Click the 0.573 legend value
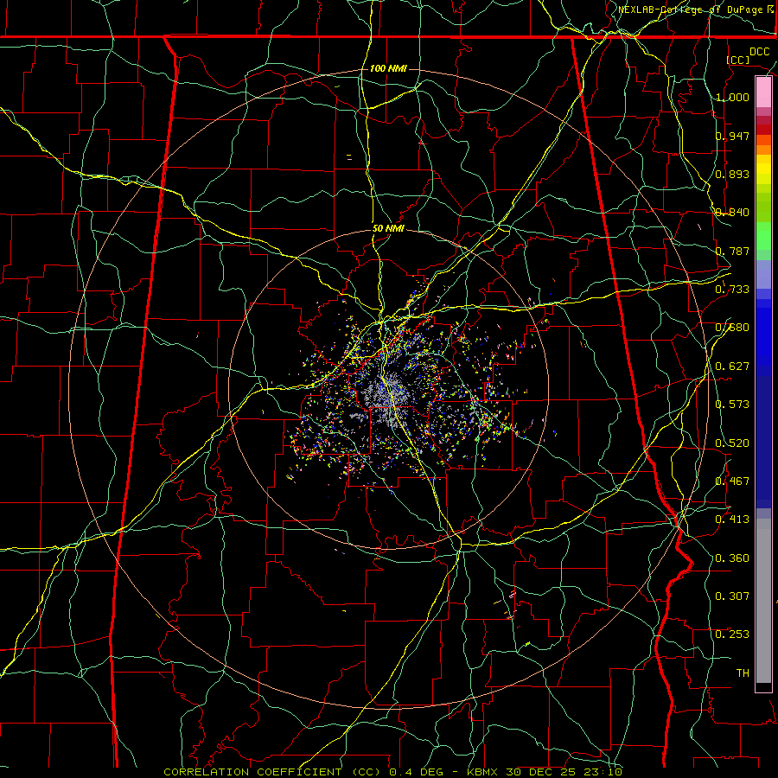Viewport: 778px width, 778px height. point(732,405)
